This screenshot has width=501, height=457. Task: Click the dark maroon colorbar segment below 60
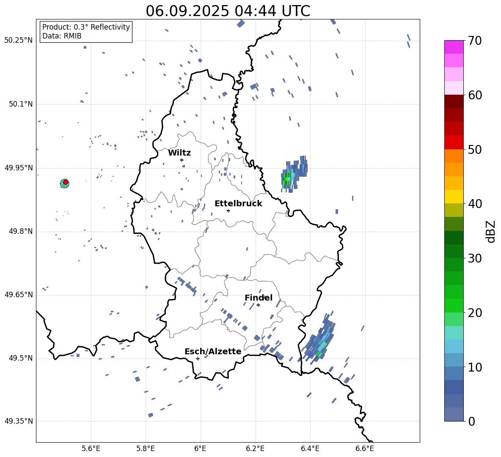point(454,101)
